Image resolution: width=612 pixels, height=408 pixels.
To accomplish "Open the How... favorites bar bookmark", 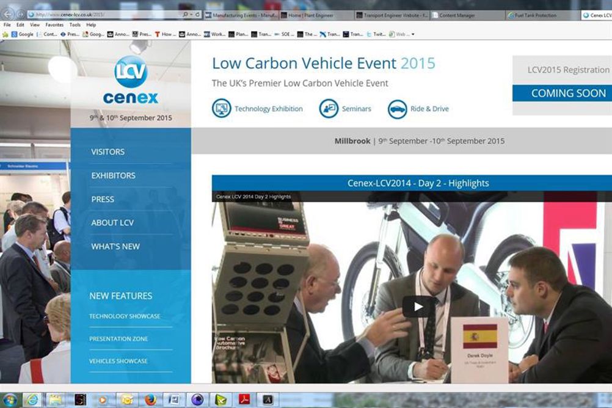I will pyautogui.click(x=166, y=34).
